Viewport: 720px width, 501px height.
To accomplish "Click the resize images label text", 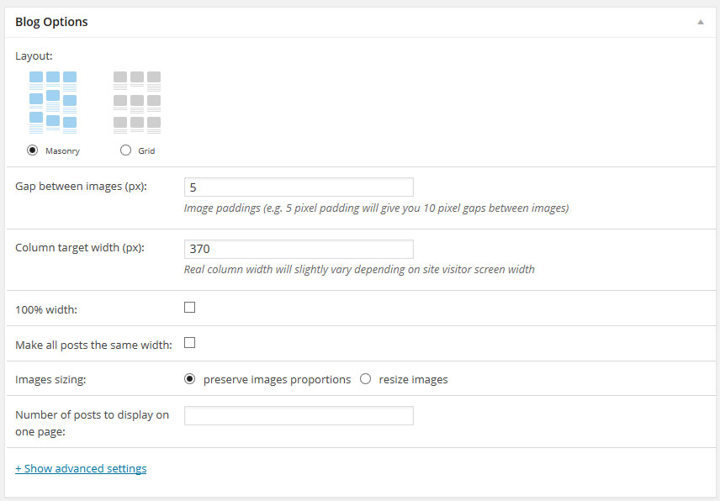I will 413,379.
